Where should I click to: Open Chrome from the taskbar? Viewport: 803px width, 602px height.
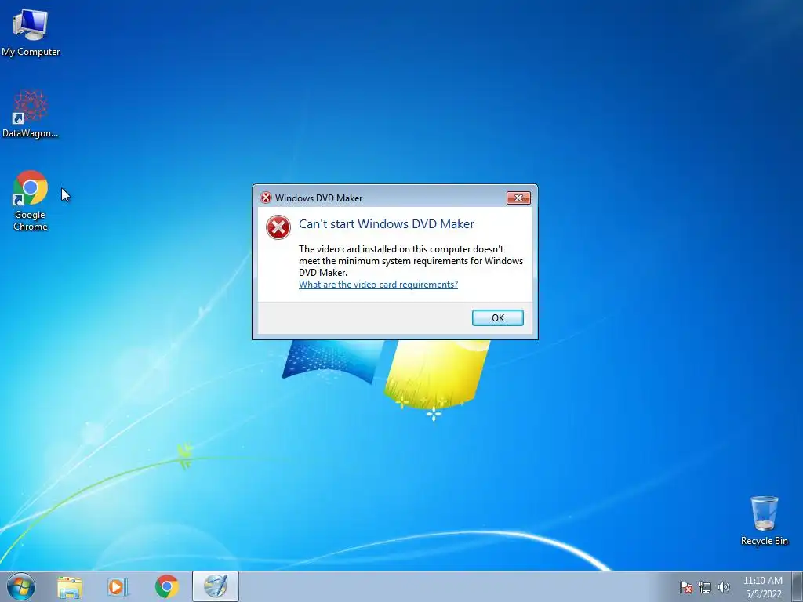point(166,587)
